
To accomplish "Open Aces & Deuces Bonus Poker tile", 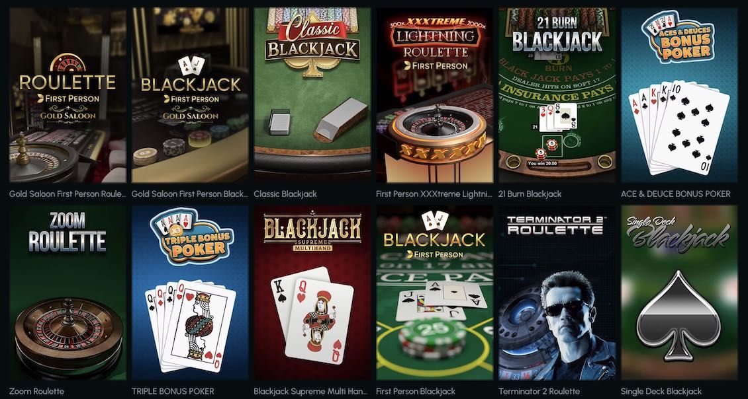I will 679,94.
